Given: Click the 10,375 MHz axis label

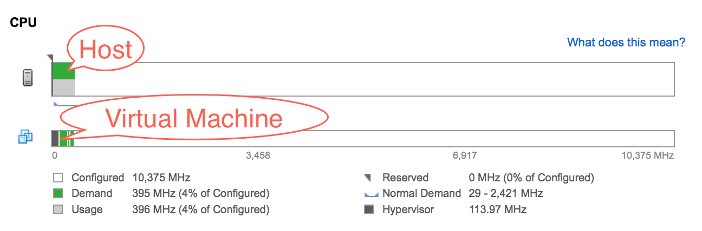Looking at the screenshot, I should (x=648, y=155).
